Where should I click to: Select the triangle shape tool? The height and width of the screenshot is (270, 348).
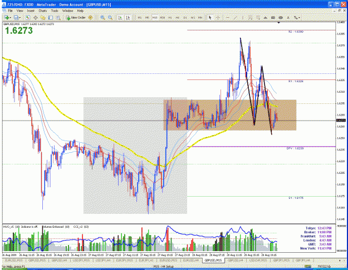point(266,17)
